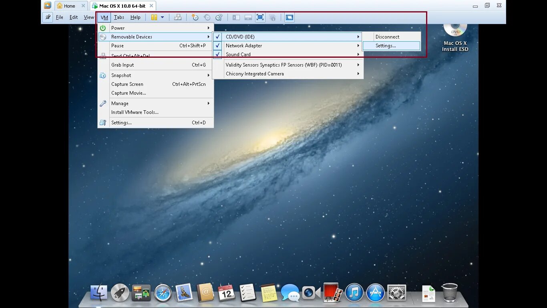Open the View menu
The height and width of the screenshot is (308, 547).
click(x=89, y=17)
